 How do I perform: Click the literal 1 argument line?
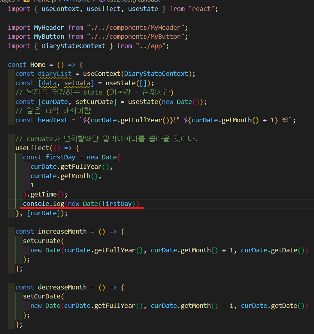(32, 185)
